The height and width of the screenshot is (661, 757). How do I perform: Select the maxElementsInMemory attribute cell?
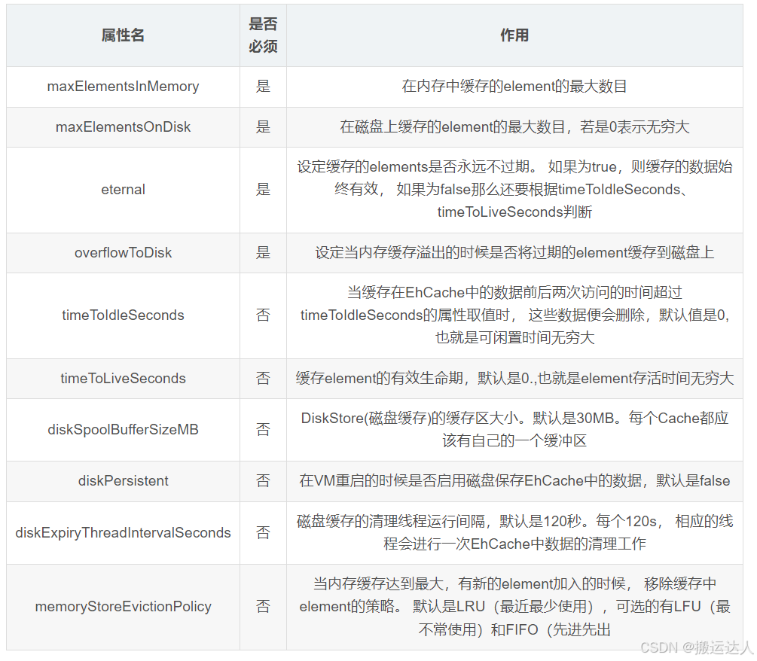tap(123, 87)
